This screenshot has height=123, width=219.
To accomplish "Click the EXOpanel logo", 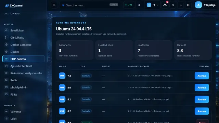I will pos(14,5).
